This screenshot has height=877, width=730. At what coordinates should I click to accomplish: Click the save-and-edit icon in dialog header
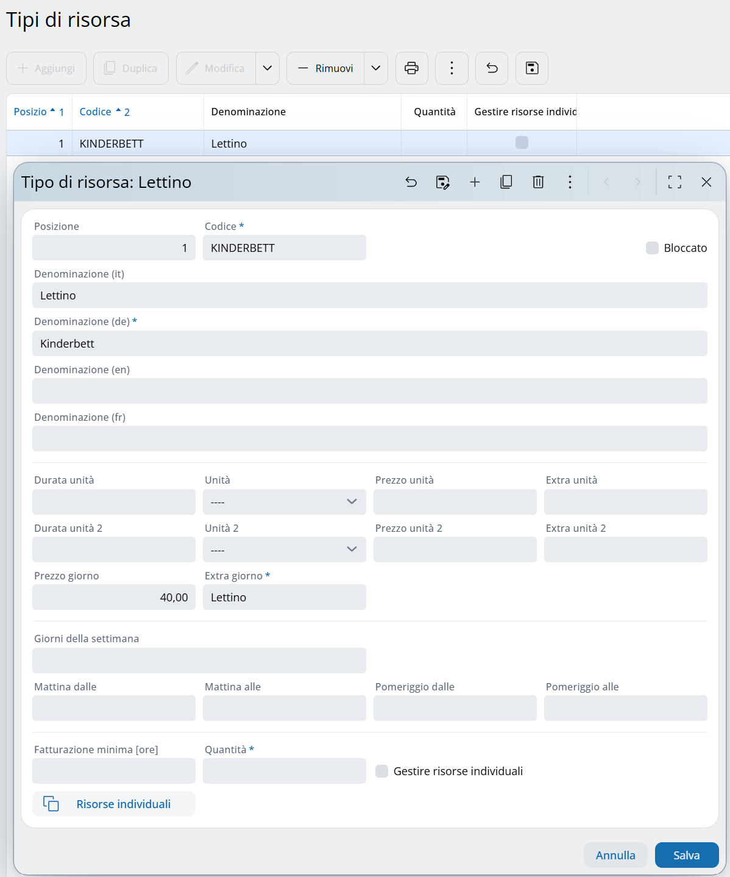click(x=443, y=182)
